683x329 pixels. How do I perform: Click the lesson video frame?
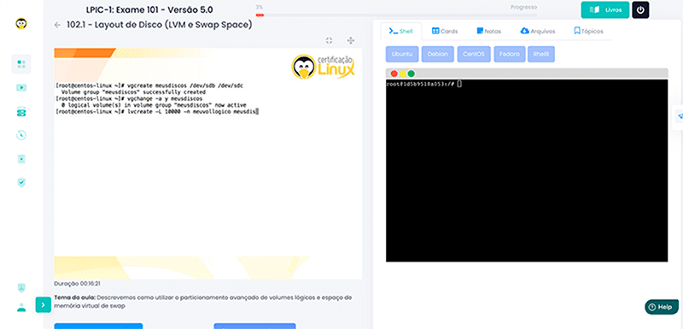pyautogui.click(x=208, y=163)
